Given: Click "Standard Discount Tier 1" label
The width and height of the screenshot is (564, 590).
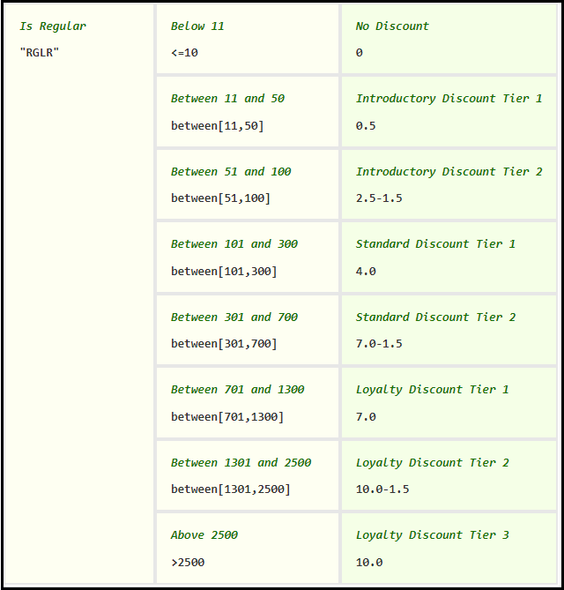Looking at the screenshot, I should 435,244.
